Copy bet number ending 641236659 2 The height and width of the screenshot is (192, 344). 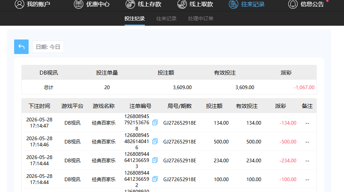pyautogui.click(x=155, y=179)
